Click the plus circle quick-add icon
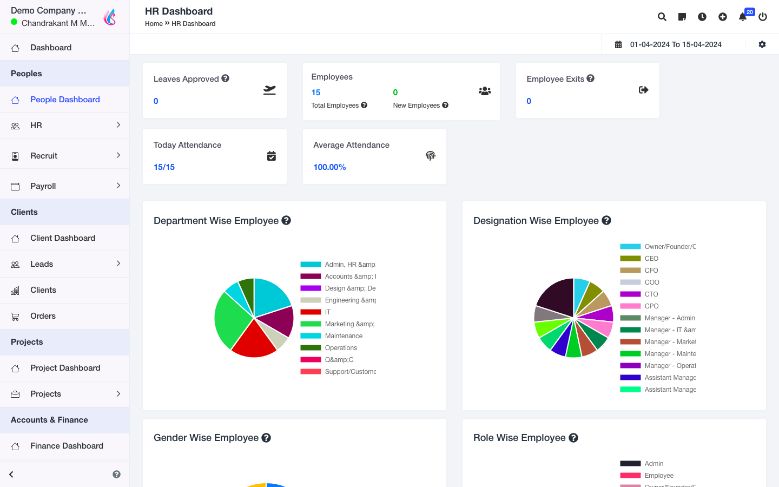Image resolution: width=779 pixels, height=487 pixels. click(x=723, y=17)
